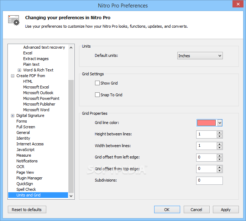Screen dimensions: 246x221
Task: Open JavaScript preferences
Action: [x=25, y=150]
